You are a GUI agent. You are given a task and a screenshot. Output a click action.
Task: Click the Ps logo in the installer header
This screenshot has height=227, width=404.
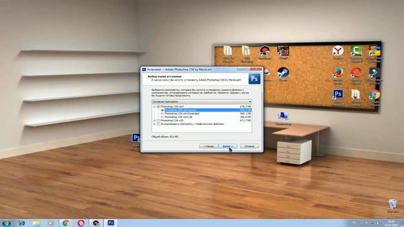click(254, 79)
